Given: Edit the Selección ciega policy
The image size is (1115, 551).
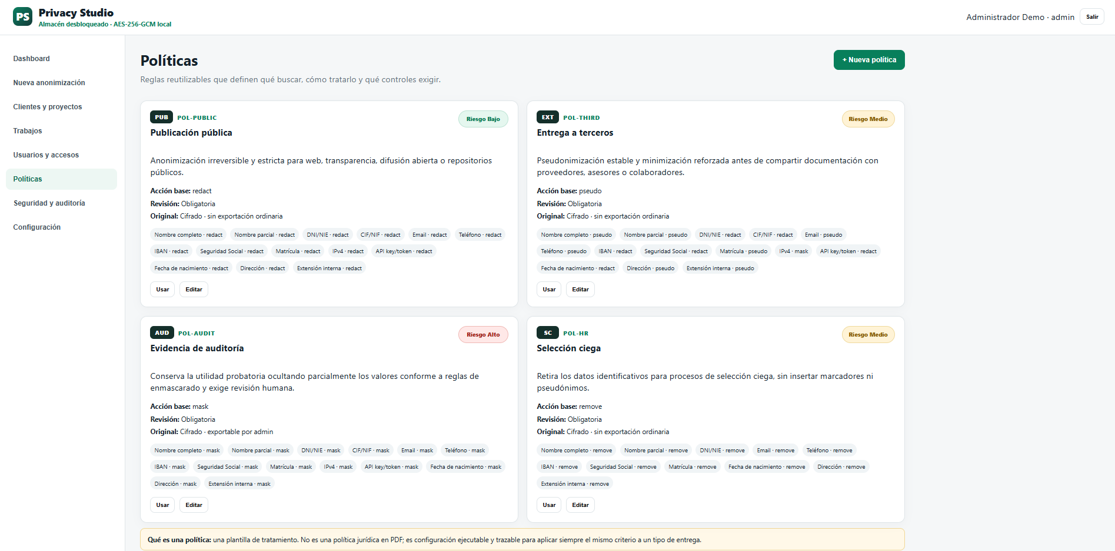Looking at the screenshot, I should [580, 505].
